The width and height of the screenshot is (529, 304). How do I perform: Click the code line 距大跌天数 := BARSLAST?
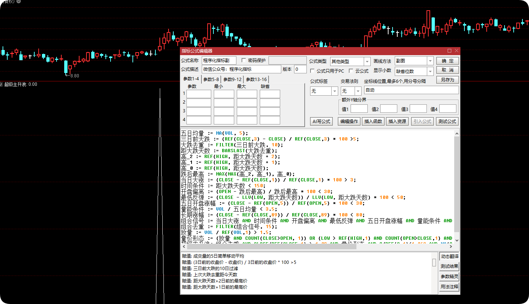pos(229,151)
